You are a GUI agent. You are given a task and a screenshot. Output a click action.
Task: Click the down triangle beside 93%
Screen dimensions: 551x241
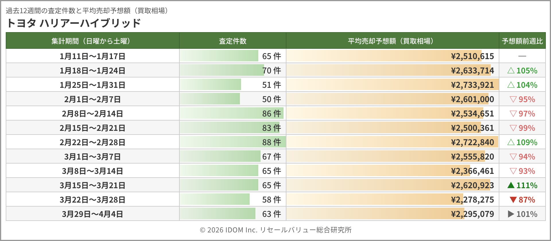pyautogui.click(x=513, y=171)
